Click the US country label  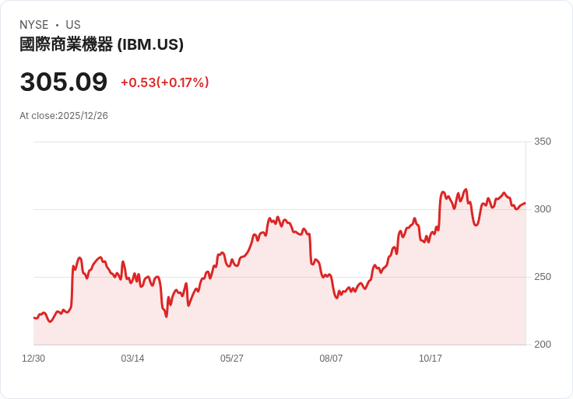[73, 25]
